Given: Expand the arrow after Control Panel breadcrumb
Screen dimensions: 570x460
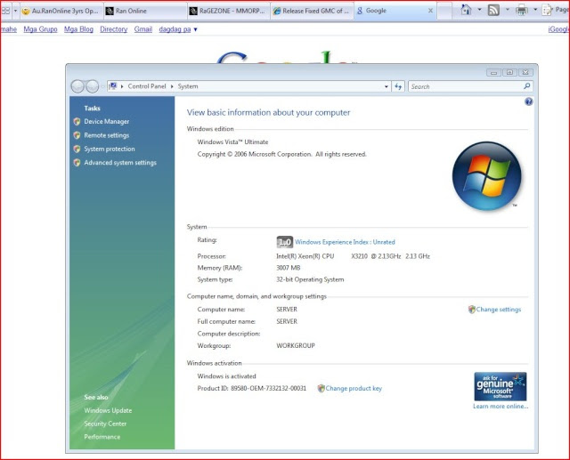Looking at the screenshot, I should 172,86.
